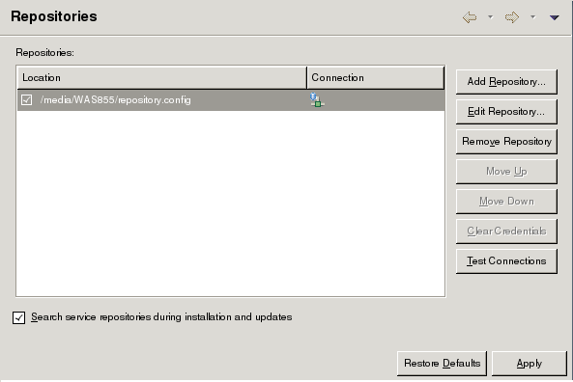
Task: Click Test Connections button
Action: pos(506,261)
